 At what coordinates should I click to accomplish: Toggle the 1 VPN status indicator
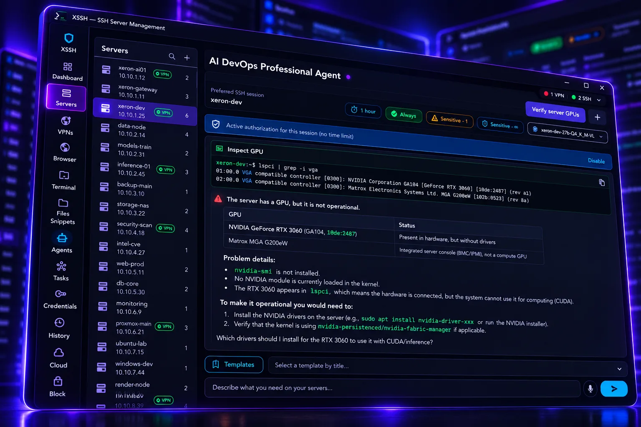[554, 94]
